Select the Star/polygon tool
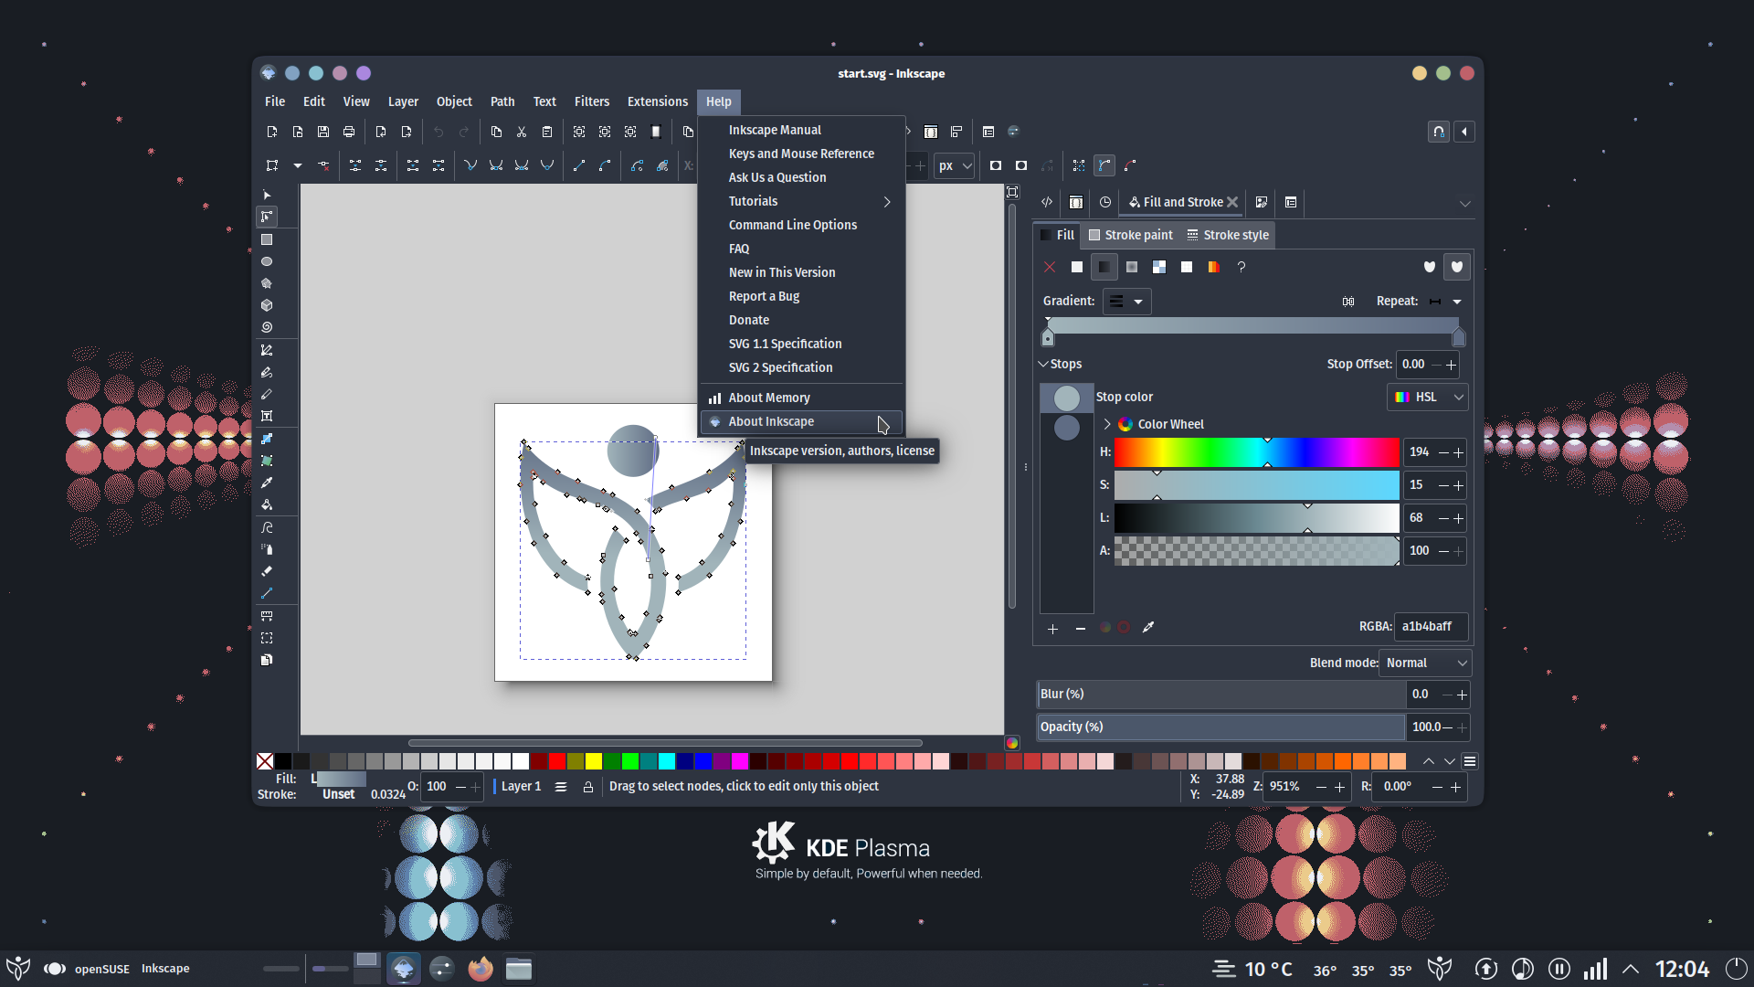 [267, 283]
